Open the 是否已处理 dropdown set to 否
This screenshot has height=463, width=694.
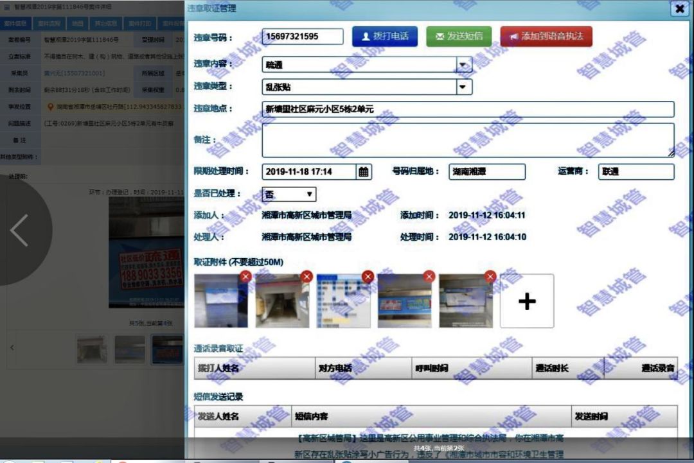pyautogui.click(x=289, y=194)
